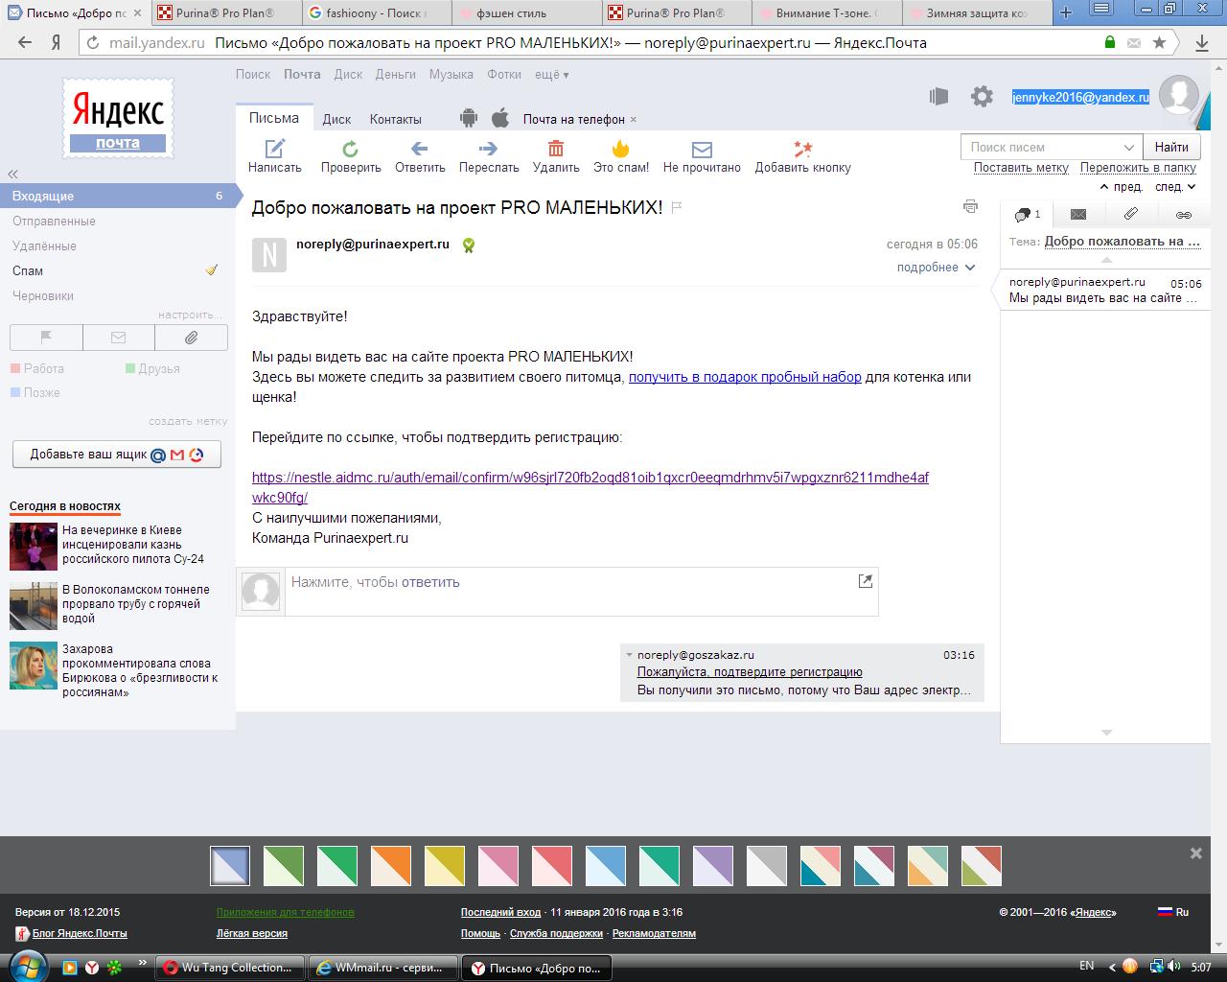The image size is (1227, 982).
Task: Close the Почта на телефон promo
Action: tap(634, 120)
